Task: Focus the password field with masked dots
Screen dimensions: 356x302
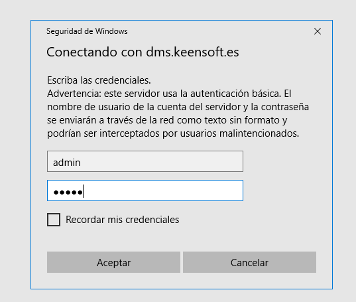Action: coord(145,190)
